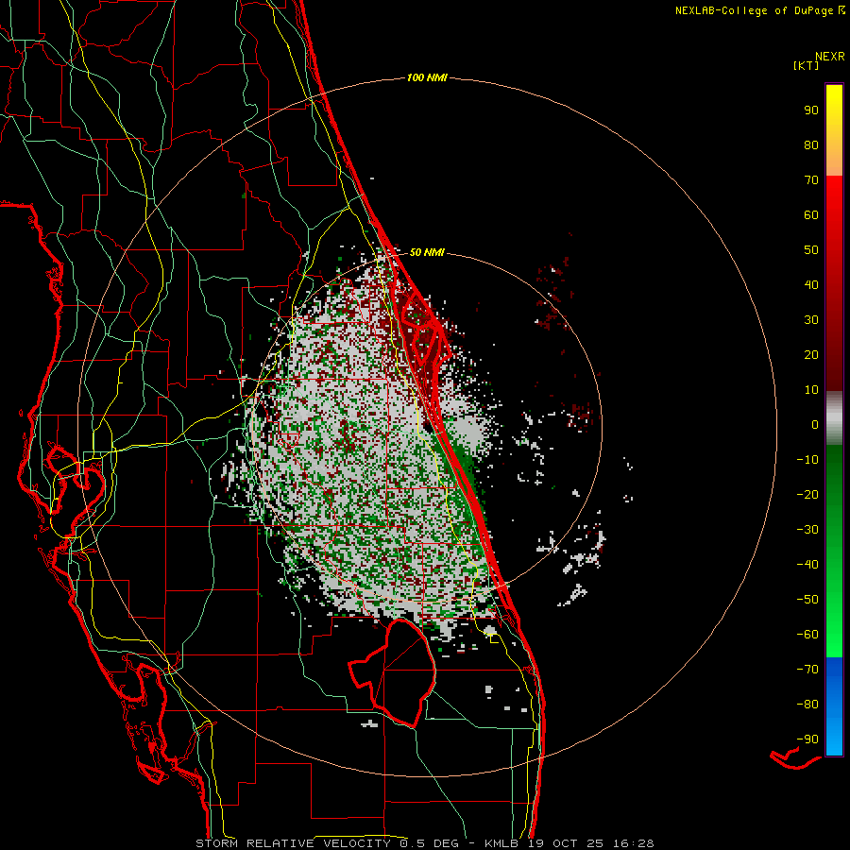Viewport: 850px width, 850px height.
Task: Click the gray zero-velocity segment of the color bar
Action: point(834,418)
